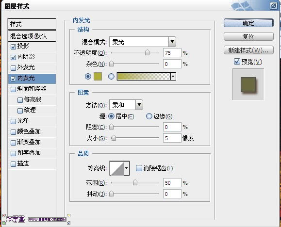Select the gradient radio button
This screenshot has height=227, width=281.
[111, 77]
